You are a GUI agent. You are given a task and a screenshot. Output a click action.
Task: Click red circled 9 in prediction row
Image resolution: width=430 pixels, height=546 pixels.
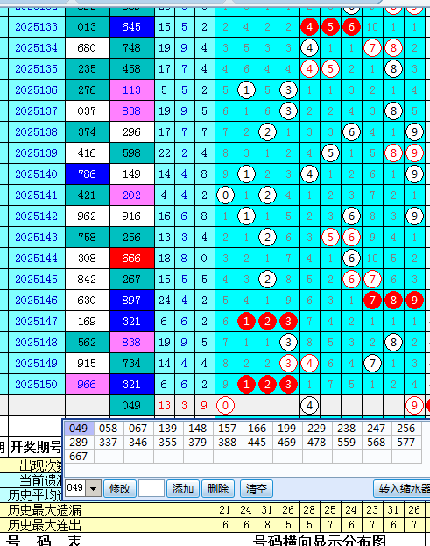[414, 405]
